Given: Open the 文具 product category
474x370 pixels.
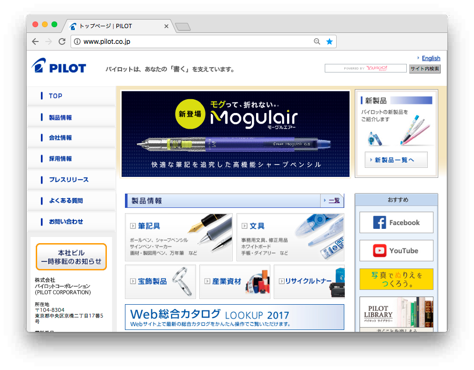Looking at the screenshot, I should [x=290, y=237].
